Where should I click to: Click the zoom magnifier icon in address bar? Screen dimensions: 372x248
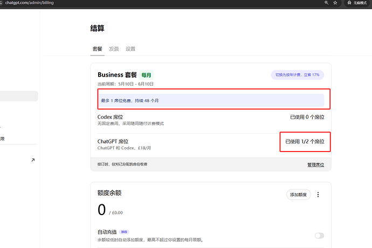[327, 3]
